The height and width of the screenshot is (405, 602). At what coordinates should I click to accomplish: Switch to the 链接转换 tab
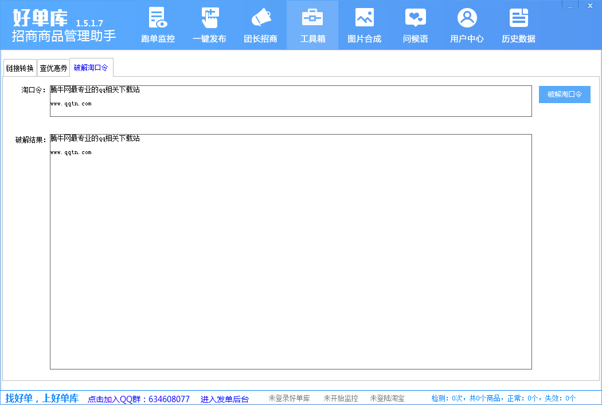(20, 68)
